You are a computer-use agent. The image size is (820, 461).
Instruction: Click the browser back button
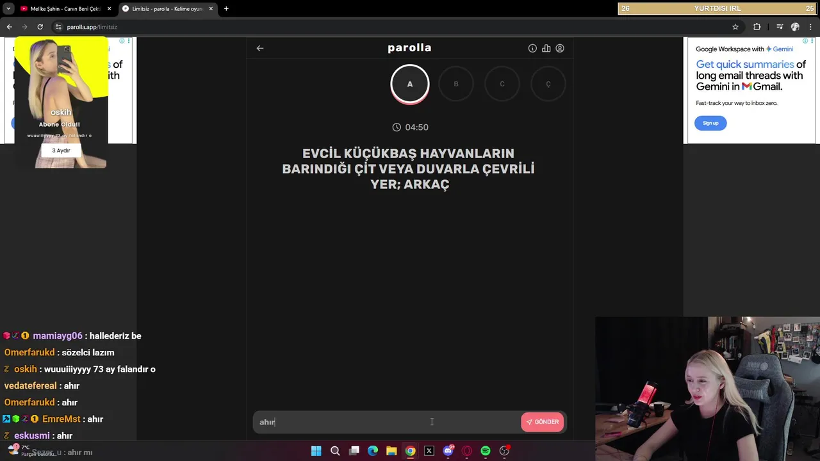(9, 27)
